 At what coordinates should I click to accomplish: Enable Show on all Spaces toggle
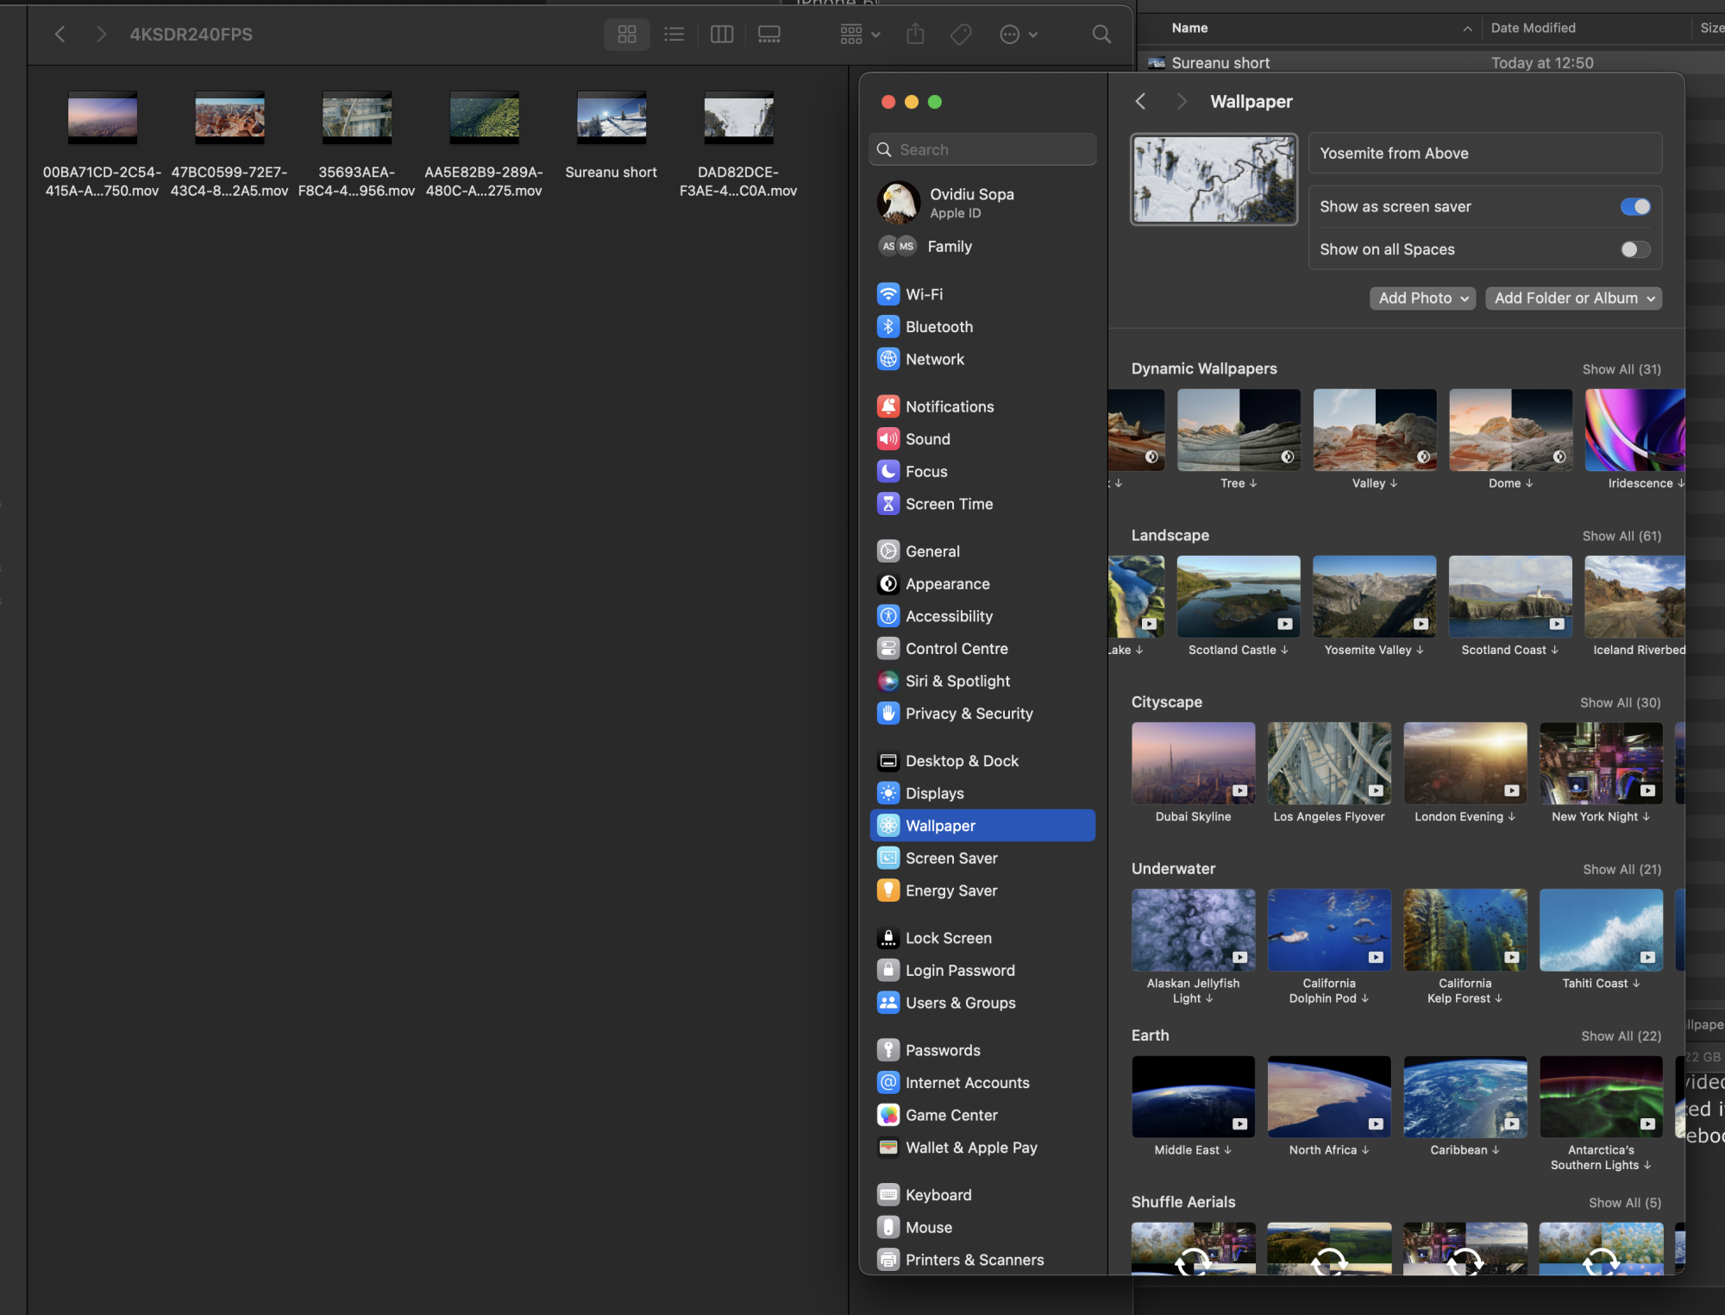1634,249
